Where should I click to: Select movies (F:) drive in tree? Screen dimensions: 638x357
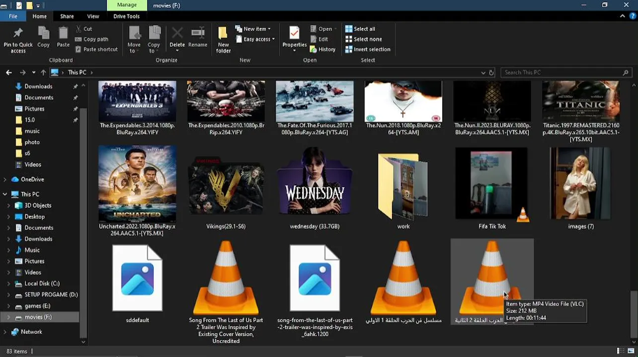click(38, 317)
